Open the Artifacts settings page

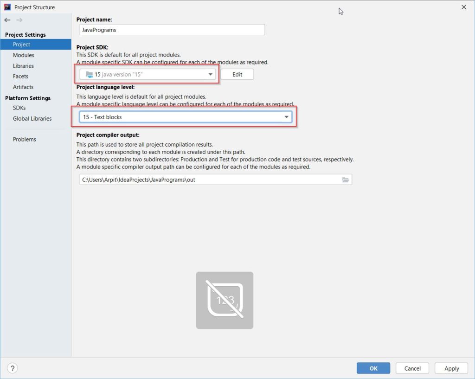[x=22, y=87]
